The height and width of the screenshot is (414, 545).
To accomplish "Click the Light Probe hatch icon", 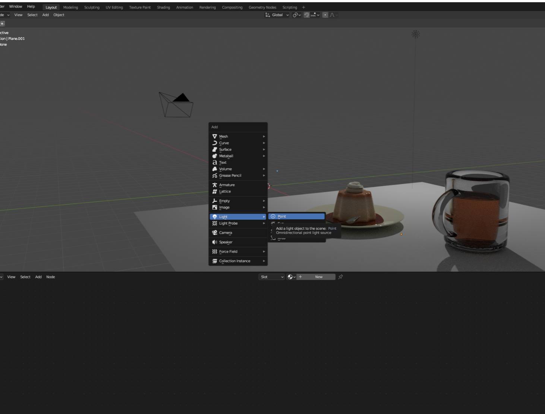I will (x=215, y=223).
